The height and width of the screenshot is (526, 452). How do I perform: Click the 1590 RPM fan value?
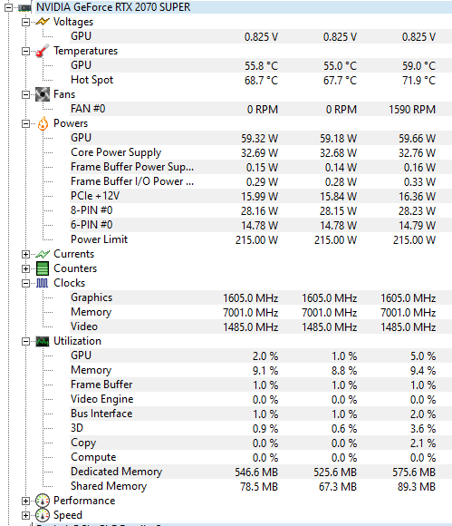(412, 110)
